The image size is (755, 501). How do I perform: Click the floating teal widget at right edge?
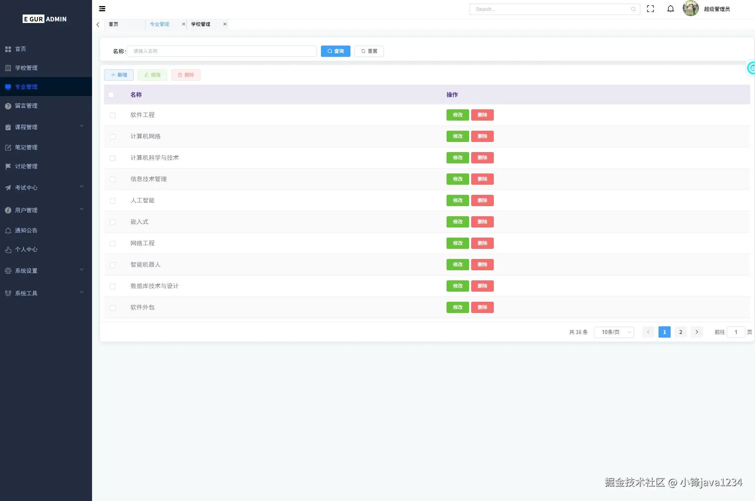[x=751, y=68]
